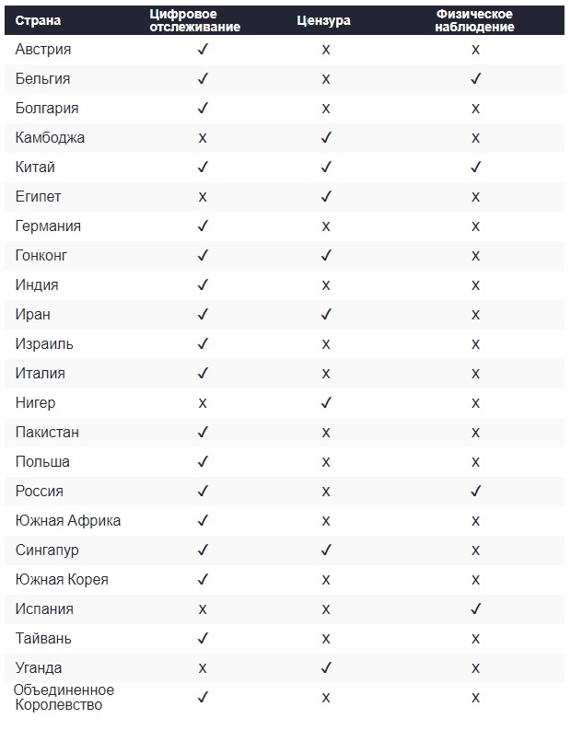Click the censorship checkmark for Уганда
This screenshot has height=730, width=570.
click(x=326, y=667)
